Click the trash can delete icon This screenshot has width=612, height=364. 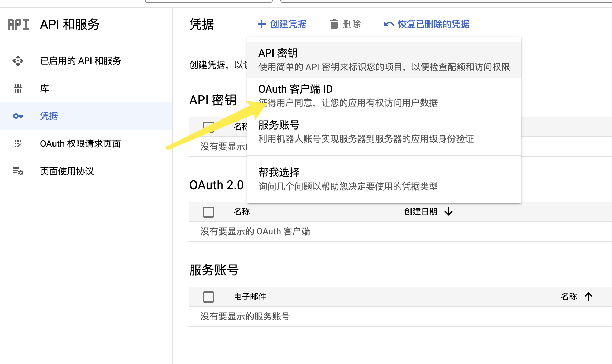point(334,24)
